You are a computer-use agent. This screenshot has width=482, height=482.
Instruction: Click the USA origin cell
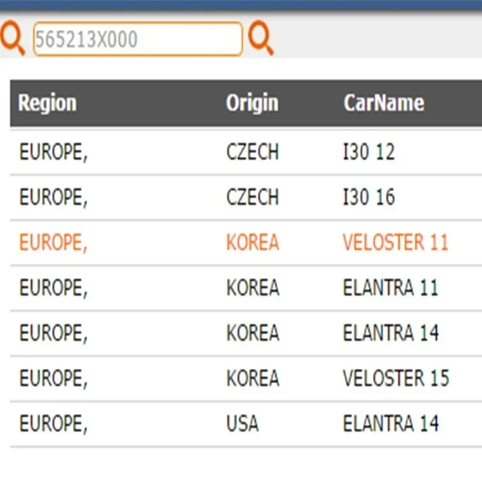[242, 423]
